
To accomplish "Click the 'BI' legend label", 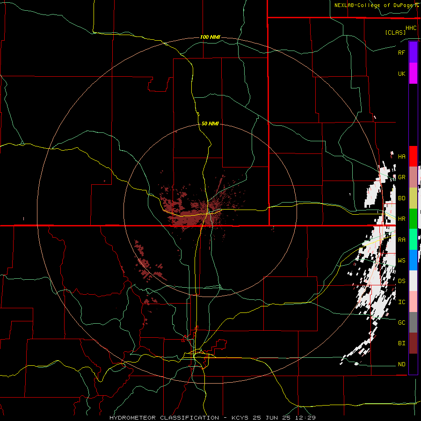I will click(401, 343).
